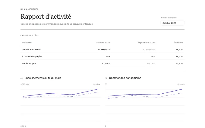Click the subtitle about ventes encaissées et commandes

click(57, 24)
